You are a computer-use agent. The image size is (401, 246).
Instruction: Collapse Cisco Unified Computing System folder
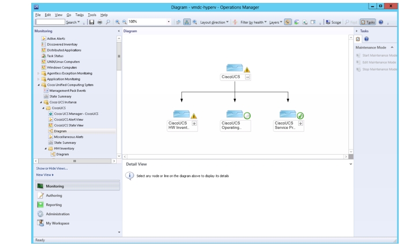tap(39, 85)
